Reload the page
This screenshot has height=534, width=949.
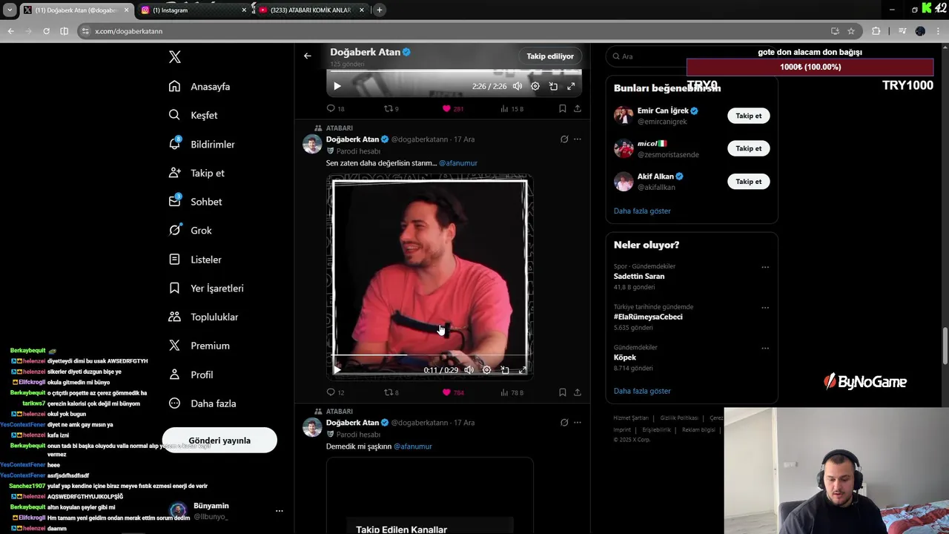pyautogui.click(x=46, y=31)
